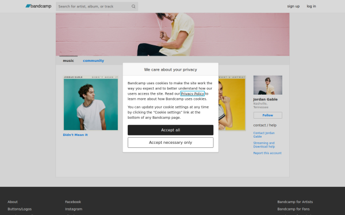Click the Didn't Mean It title link
This screenshot has width=345, height=215.
[x=75, y=135]
